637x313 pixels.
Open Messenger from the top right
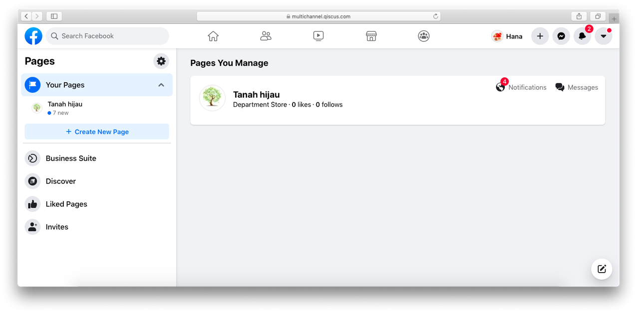pyautogui.click(x=561, y=36)
